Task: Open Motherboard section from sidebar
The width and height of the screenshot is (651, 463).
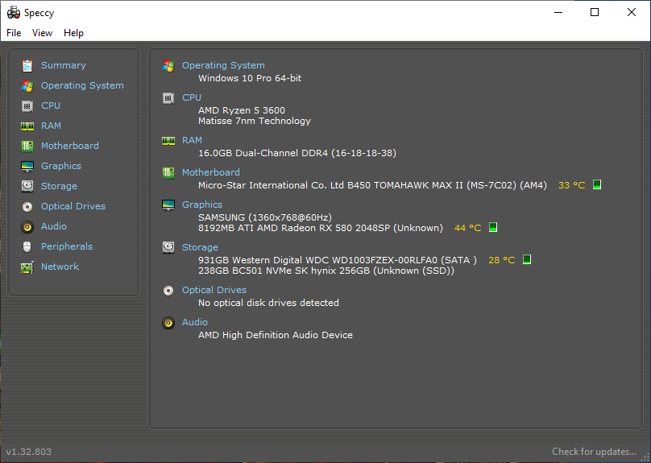Action: pos(70,146)
